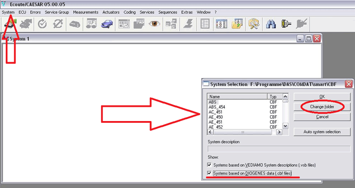Open the Service Group menu

click(57, 12)
